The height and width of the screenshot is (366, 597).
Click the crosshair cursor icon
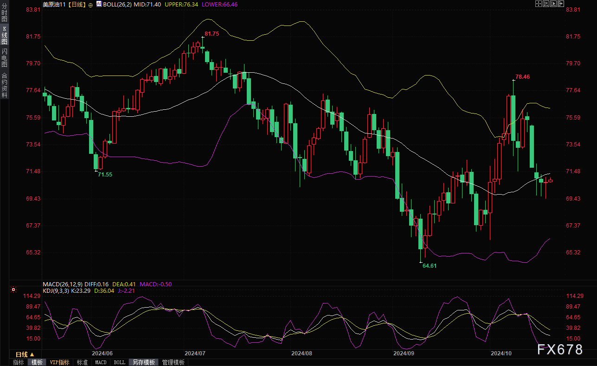click(x=539, y=4)
